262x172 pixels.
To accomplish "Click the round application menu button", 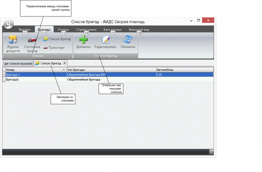I will (x=9, y=24).
